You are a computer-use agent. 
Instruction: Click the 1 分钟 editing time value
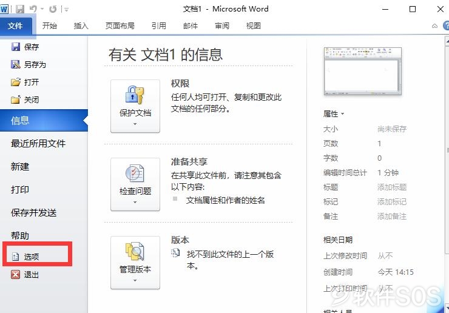pos(388,173)
